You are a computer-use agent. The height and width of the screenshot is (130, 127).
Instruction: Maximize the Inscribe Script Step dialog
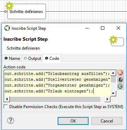point(103,28)
